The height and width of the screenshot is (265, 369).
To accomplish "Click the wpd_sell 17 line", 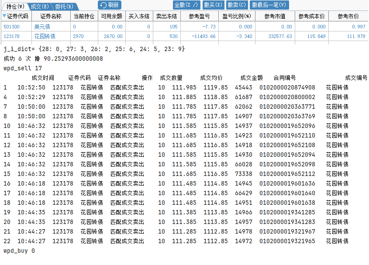I will (x=23, y=69).
